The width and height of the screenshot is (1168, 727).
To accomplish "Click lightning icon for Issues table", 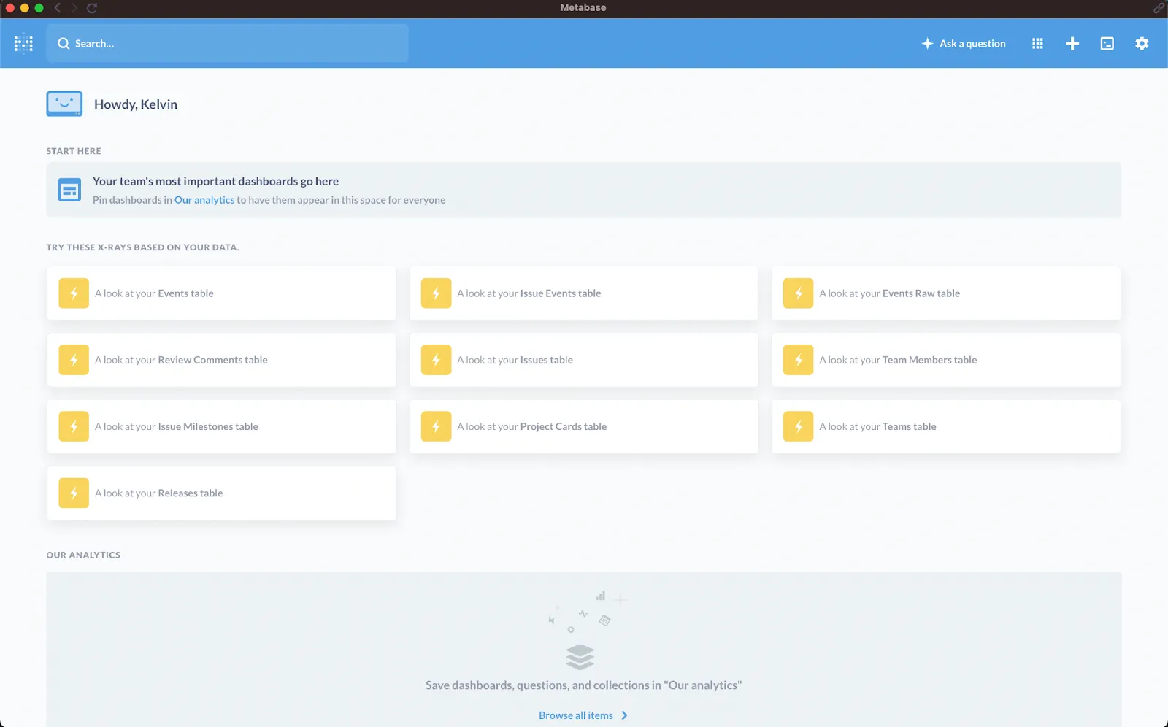I will tap(436, 360).
